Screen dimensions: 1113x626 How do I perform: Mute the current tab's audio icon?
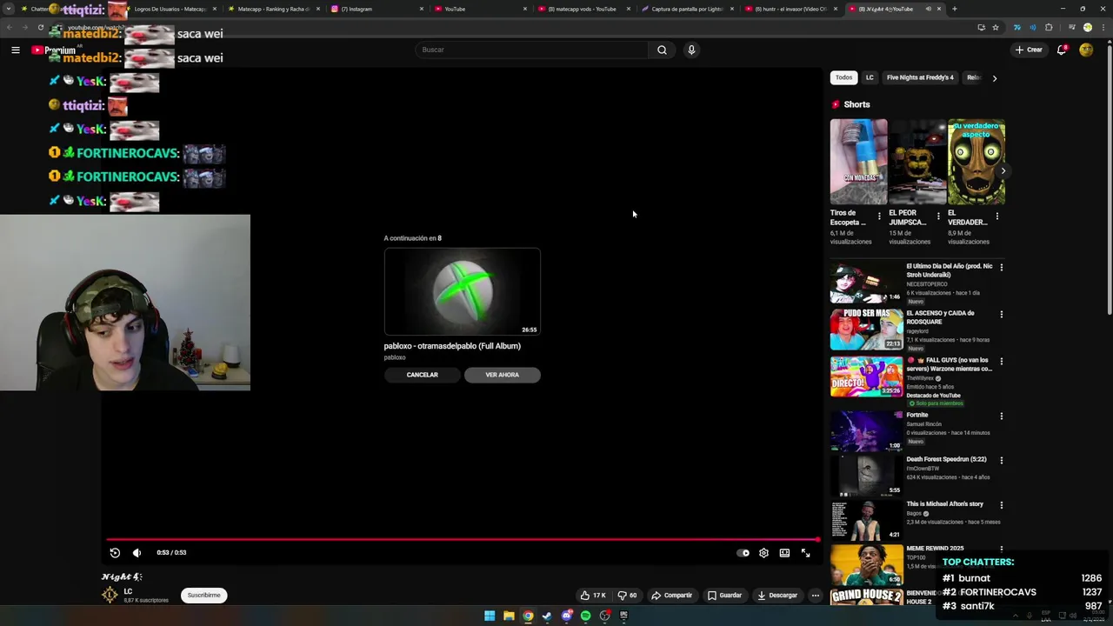point(928,9)
